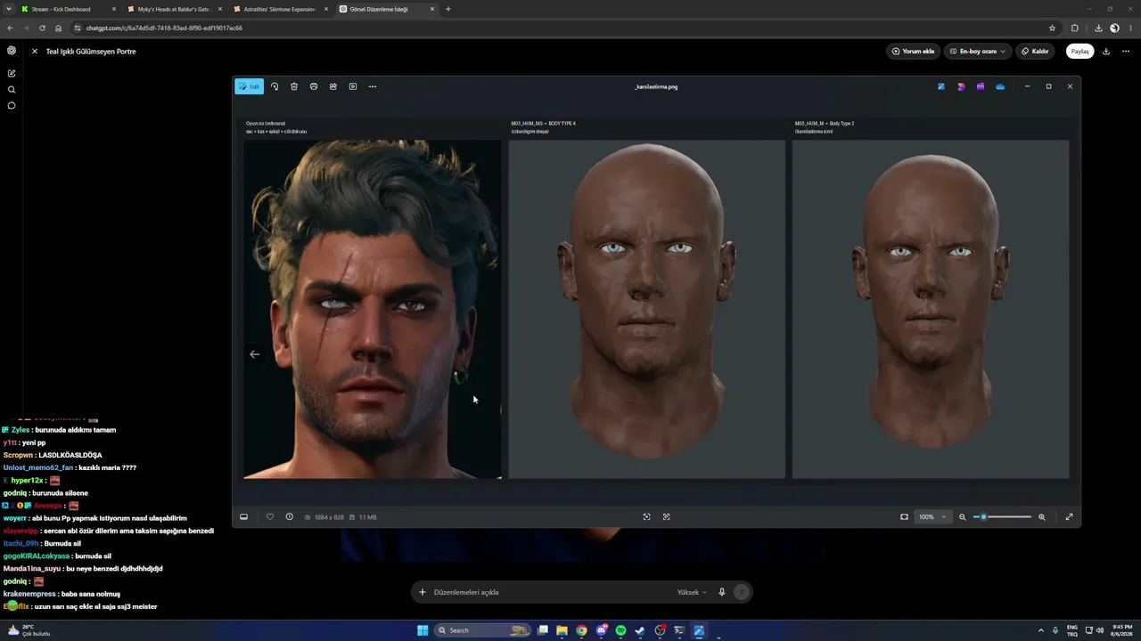Image resolution: width=1141 pixels, height=641 pixels.
Task: Open OneDrive cloud icon in Photos
Action: pos(1000,86)
